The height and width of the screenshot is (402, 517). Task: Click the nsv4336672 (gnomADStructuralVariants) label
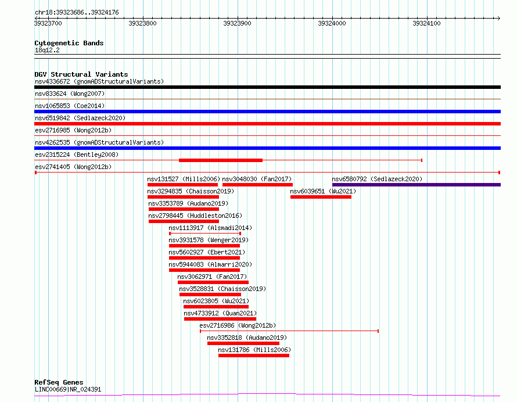99,81
